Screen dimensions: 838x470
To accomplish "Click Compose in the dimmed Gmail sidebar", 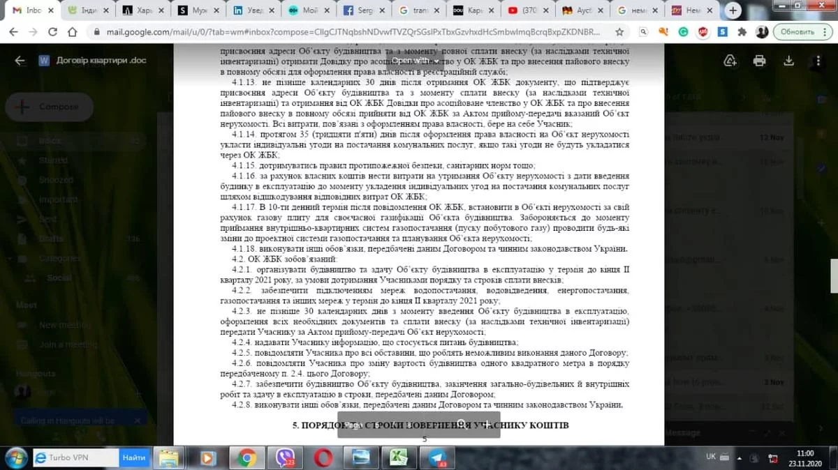I will (50, 107).
